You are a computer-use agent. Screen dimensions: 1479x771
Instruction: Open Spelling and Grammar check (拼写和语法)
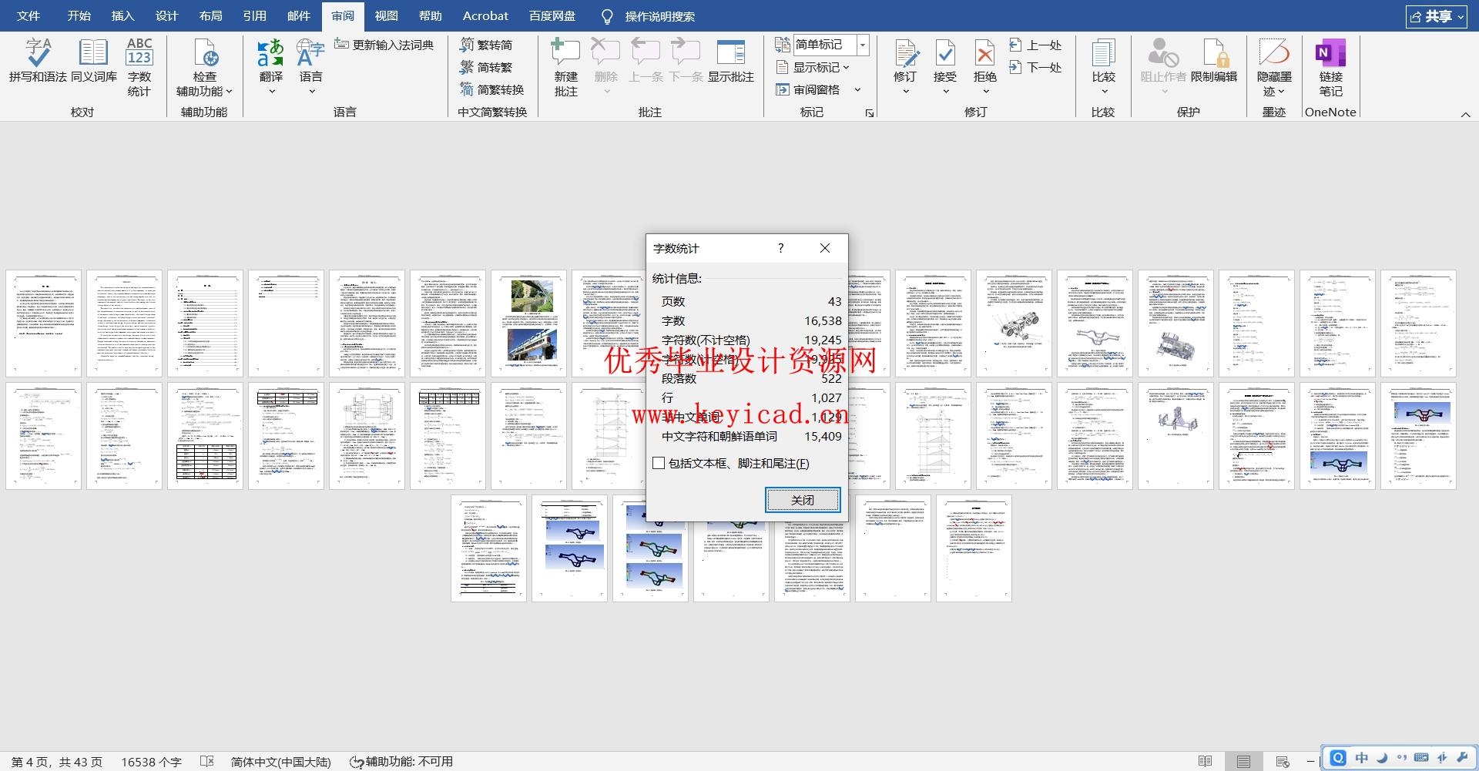(38, 60)
